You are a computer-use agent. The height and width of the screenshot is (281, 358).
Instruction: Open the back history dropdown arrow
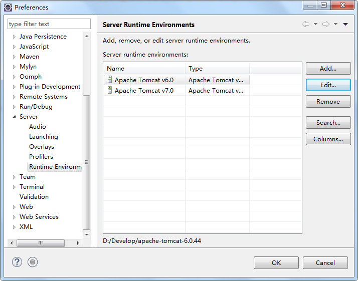pos(315,24)
